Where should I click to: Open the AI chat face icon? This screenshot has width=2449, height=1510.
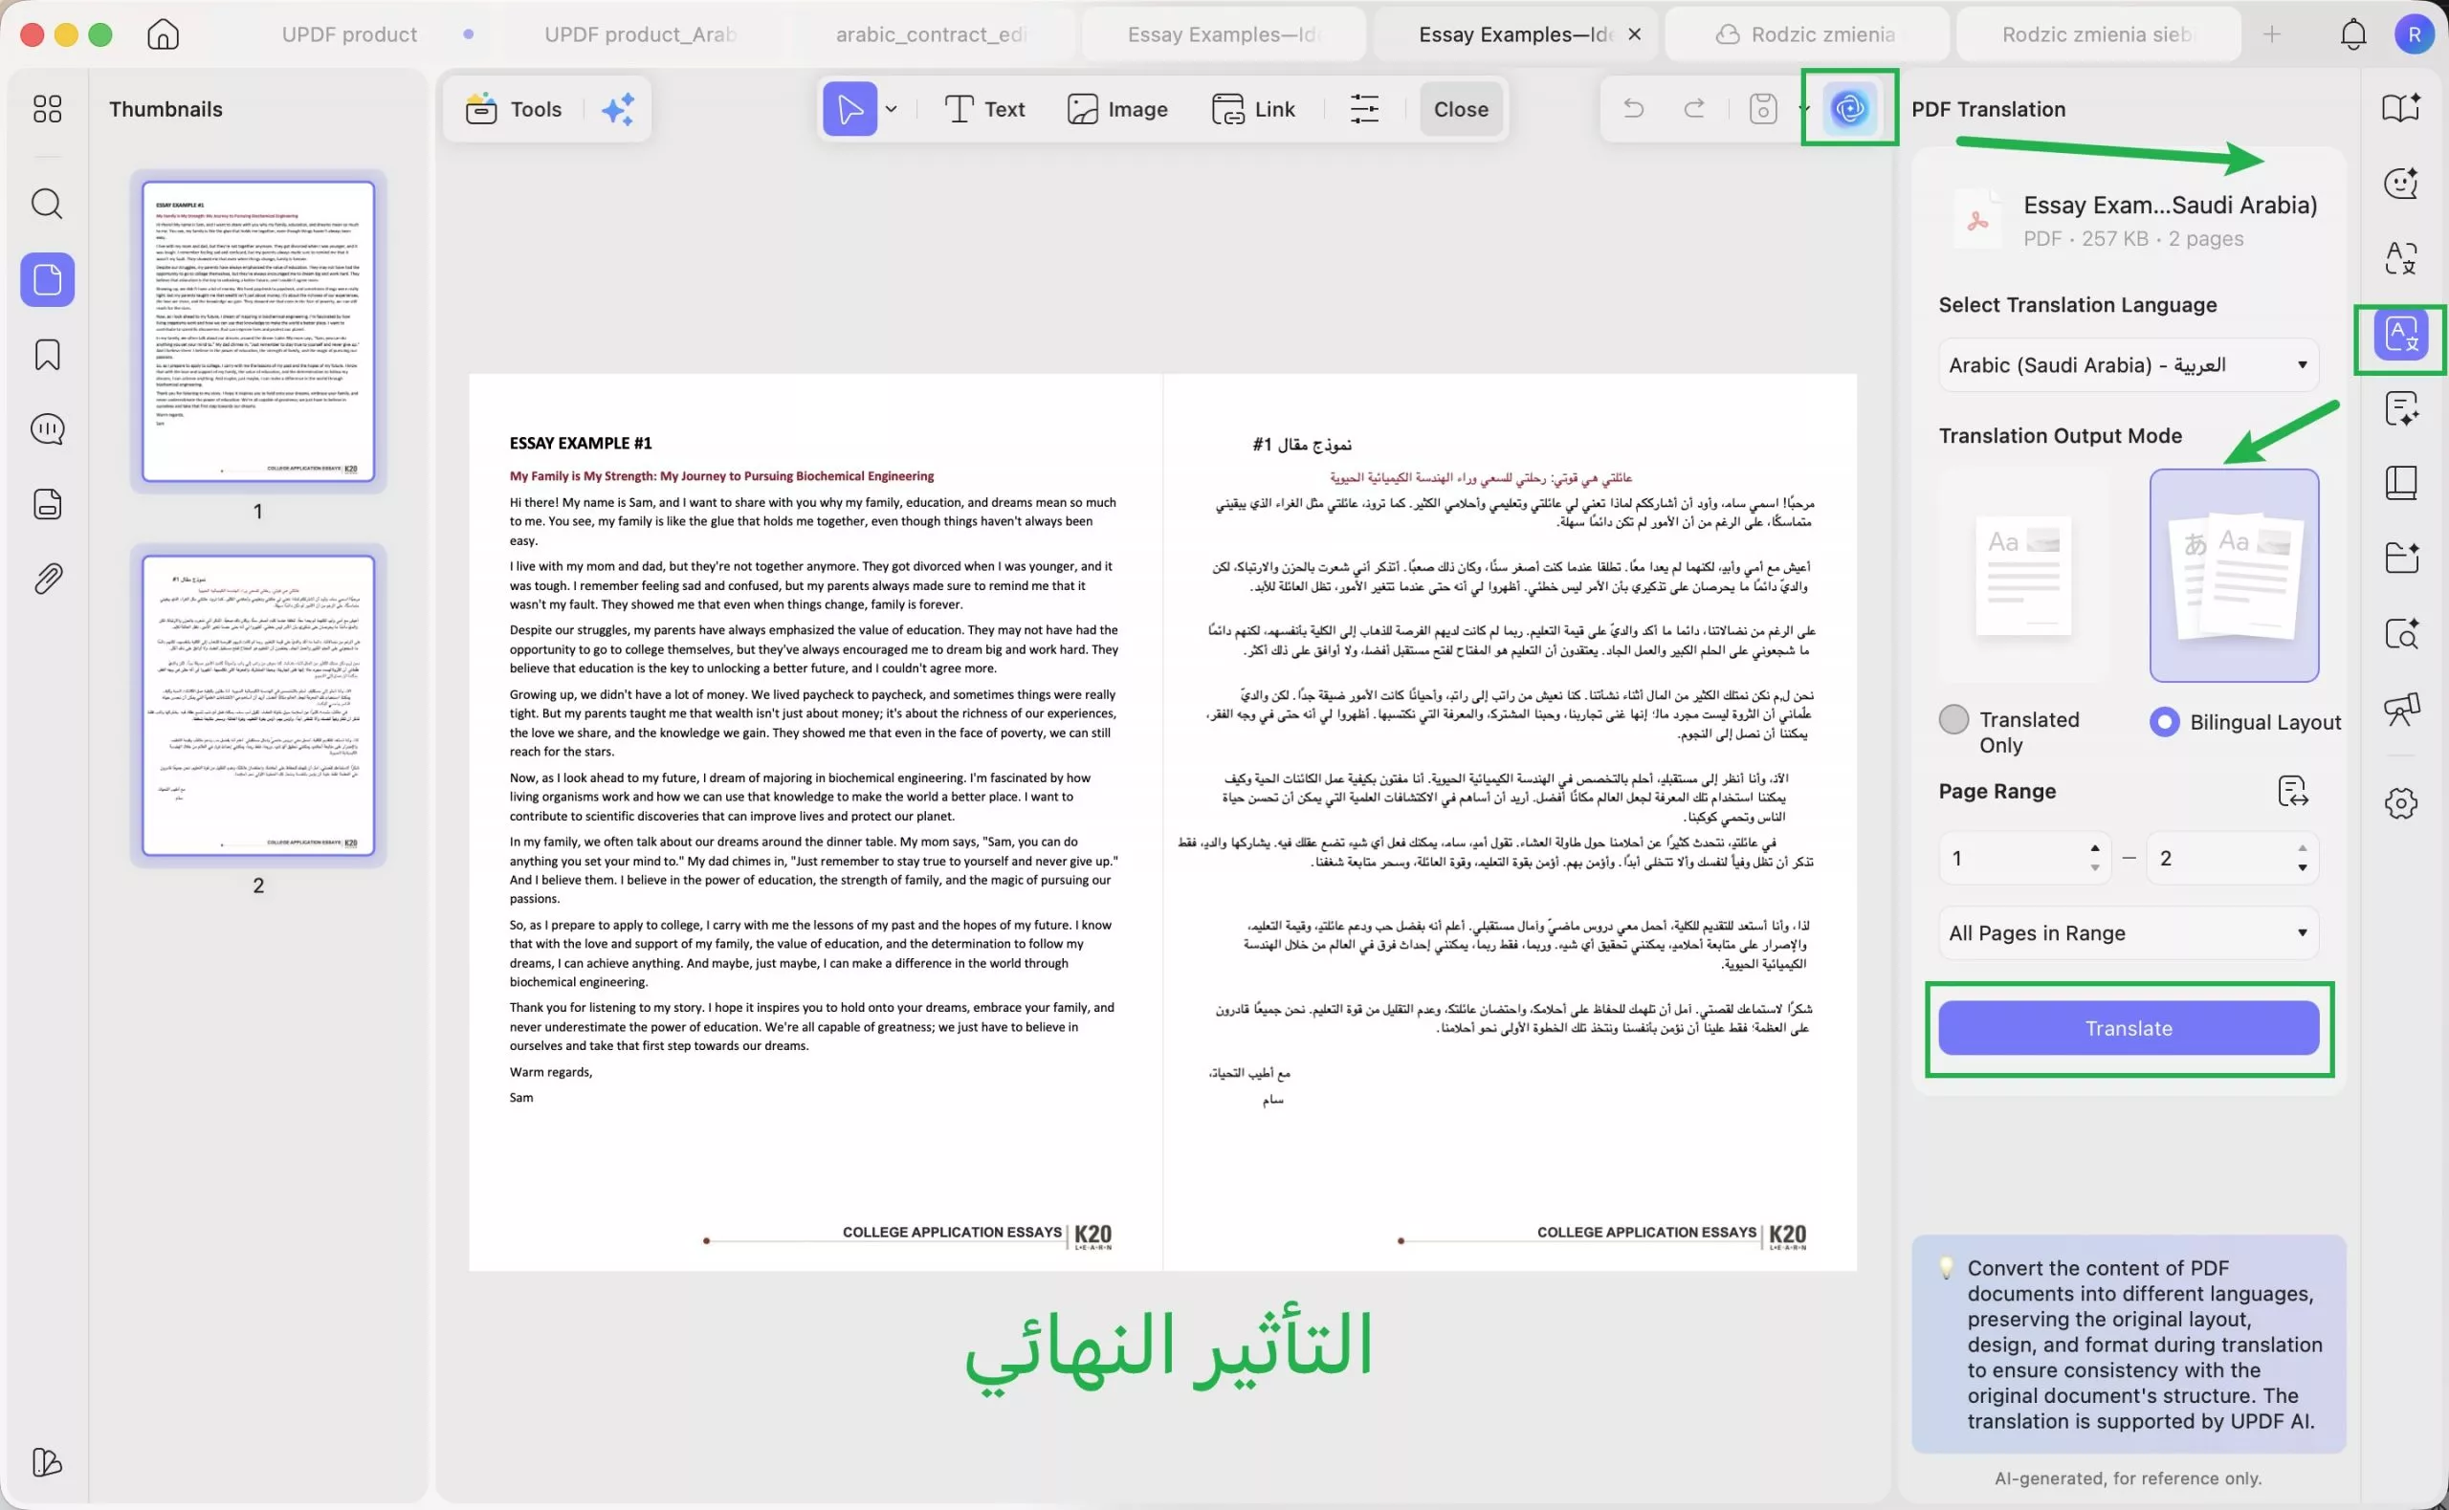(2401, 183)
